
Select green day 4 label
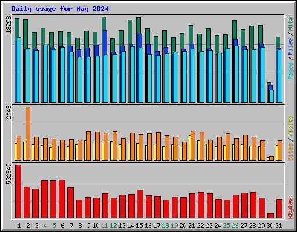tap(45, 226)
